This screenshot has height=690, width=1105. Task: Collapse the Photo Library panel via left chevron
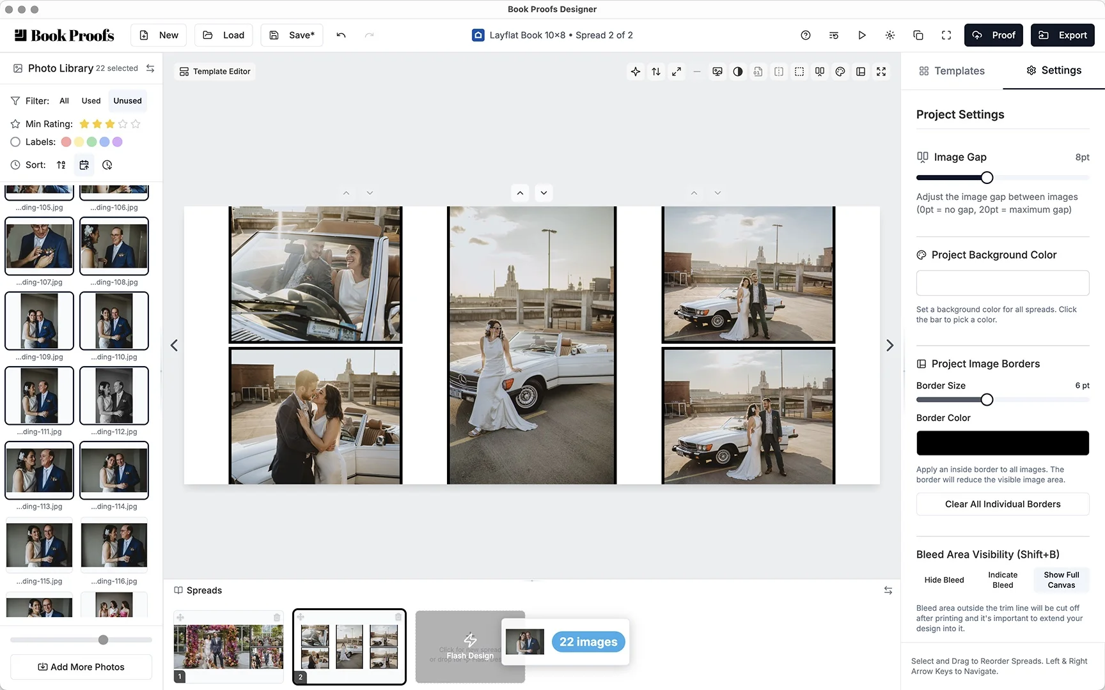point(173,345)
